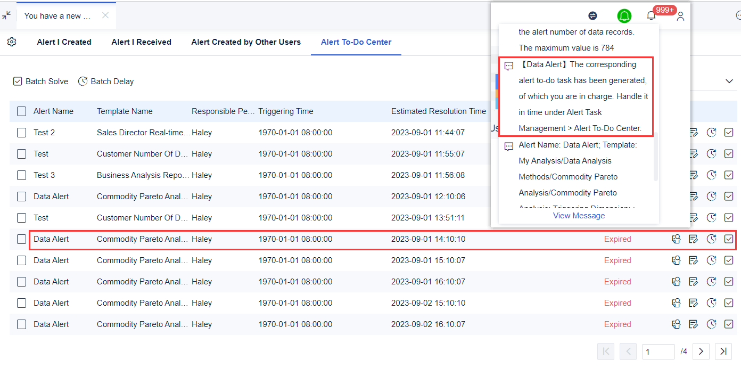Go to the next page of alerts
The width and height of the screenshot is (741, 376).
point(701,352)
